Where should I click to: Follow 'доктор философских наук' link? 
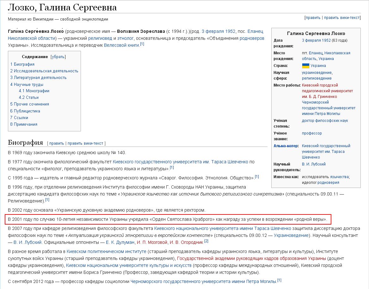(325, 120)
